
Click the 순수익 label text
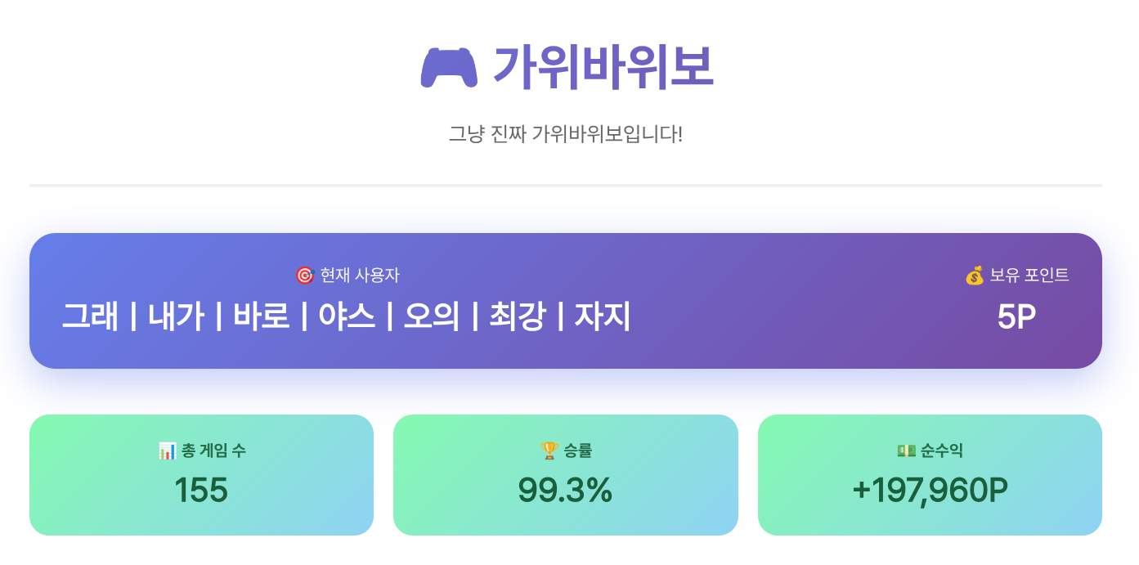(x=942, y=451)
